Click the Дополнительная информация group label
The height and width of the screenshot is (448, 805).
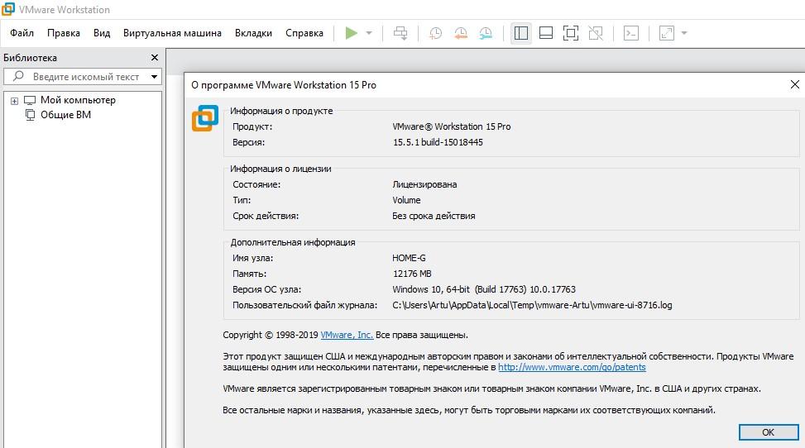click(293, 242)
